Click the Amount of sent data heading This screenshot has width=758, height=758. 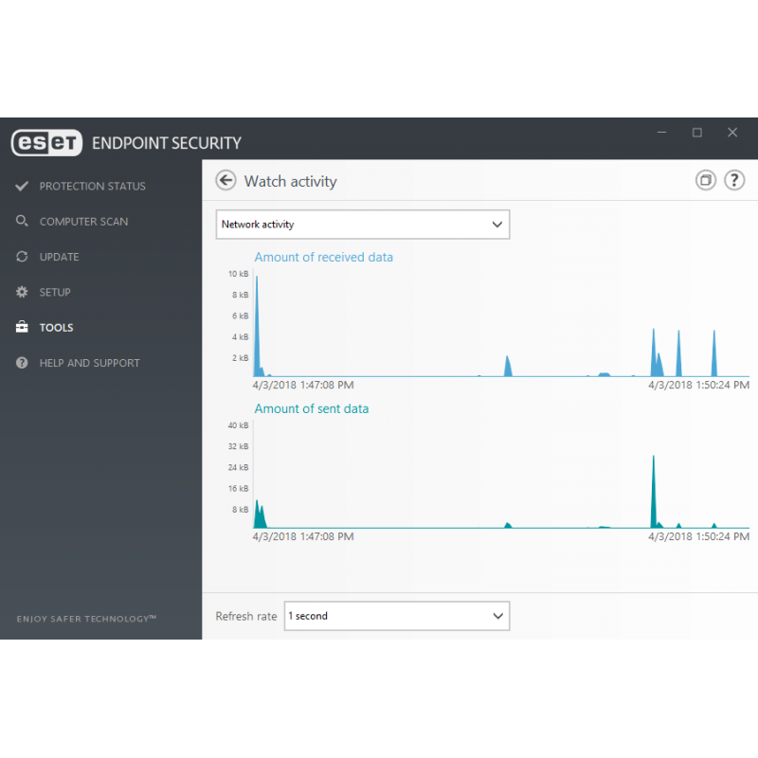coord(312,408)
